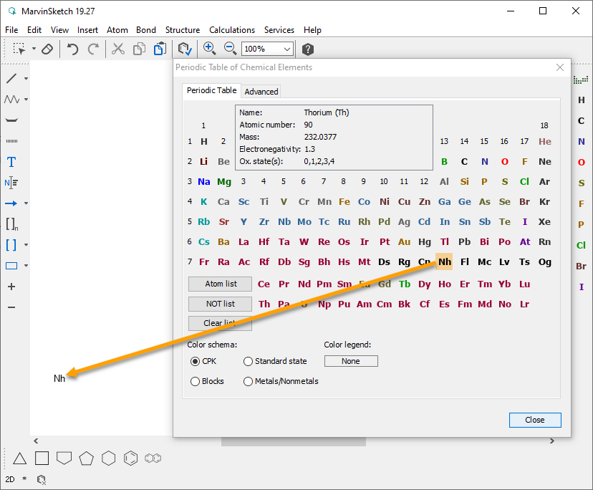Select Chlorine Cl in right atom toolbar
The height and width of the screenshot is (490, 593).
[582, 245]
